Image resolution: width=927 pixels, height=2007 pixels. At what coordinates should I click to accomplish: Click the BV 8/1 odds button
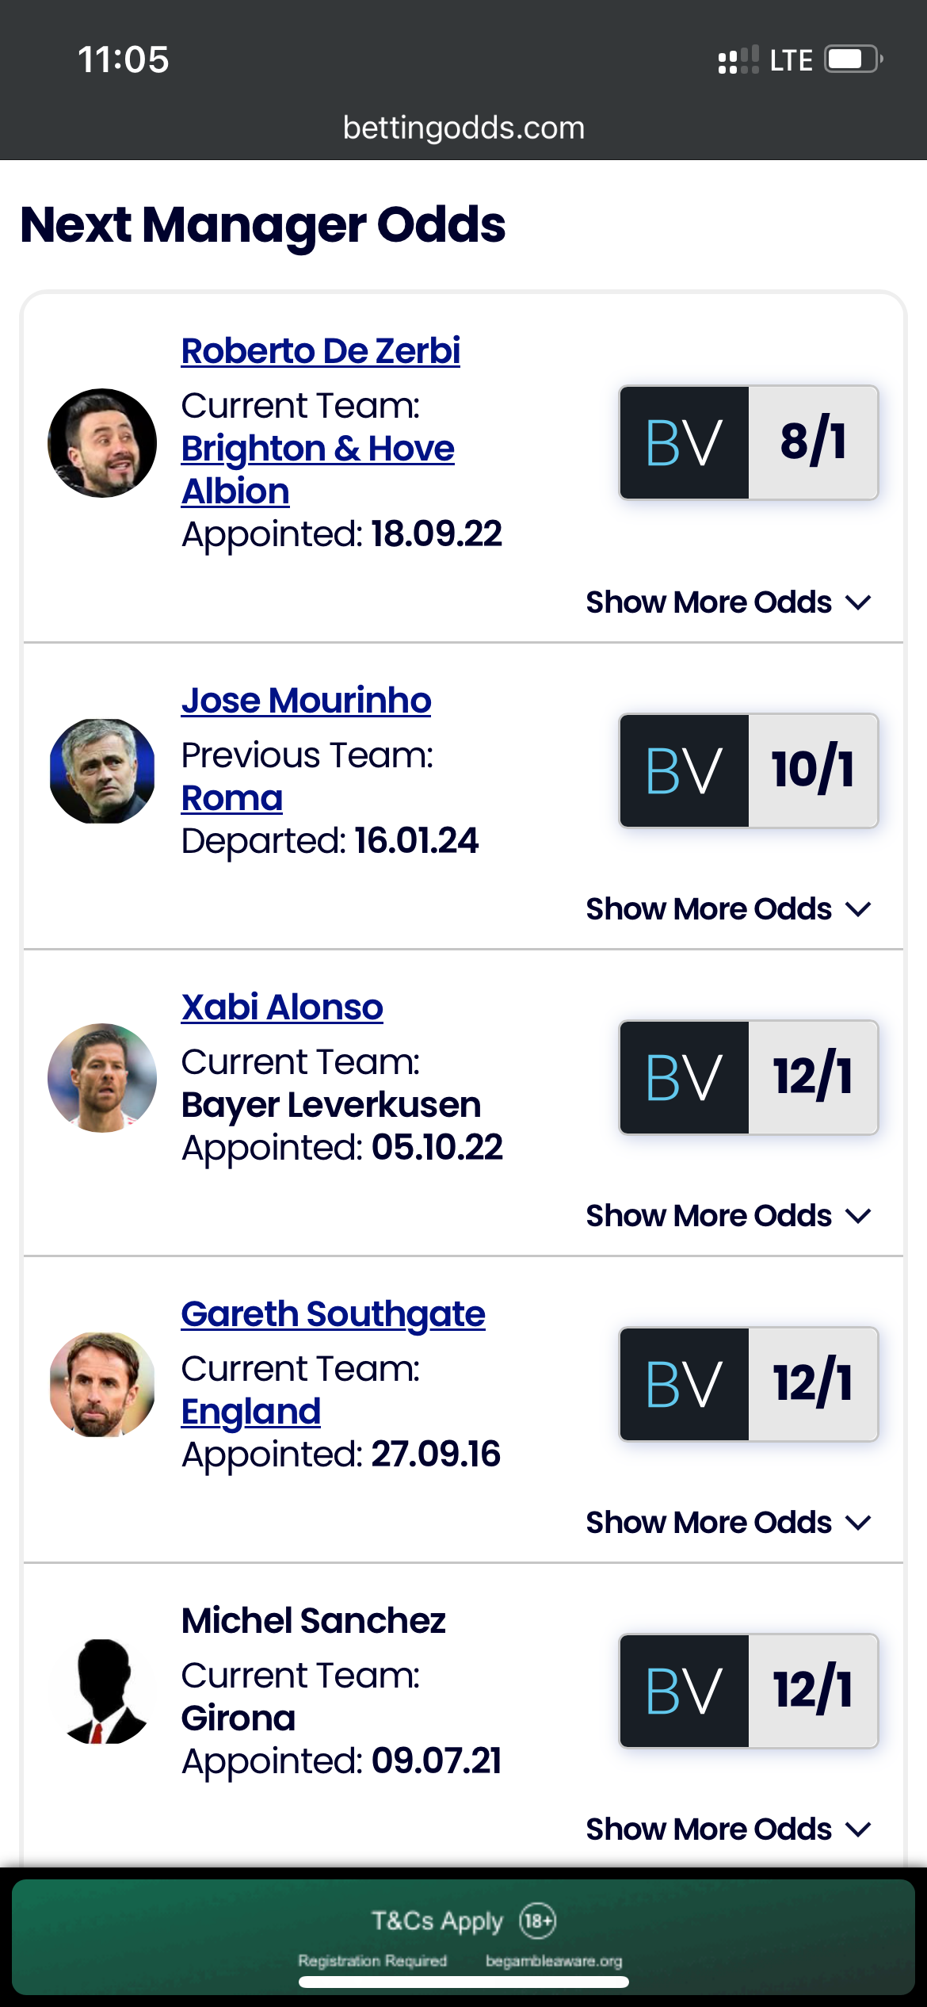[749, 442]
